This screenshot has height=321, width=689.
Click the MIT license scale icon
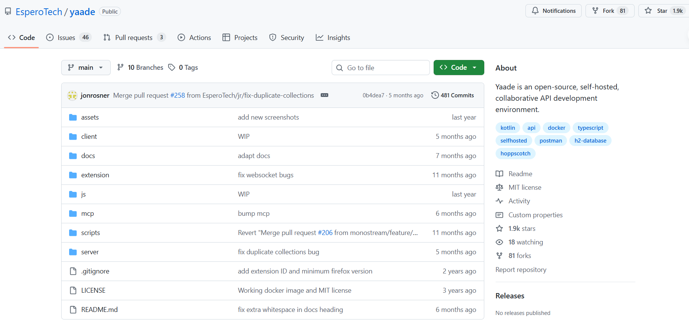[x=499, y=187]
